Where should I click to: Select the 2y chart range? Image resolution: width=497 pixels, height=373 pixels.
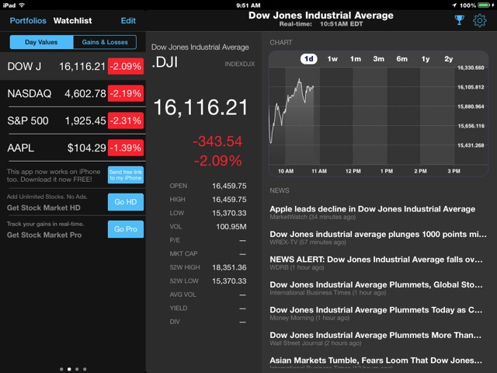coord(449,59)
